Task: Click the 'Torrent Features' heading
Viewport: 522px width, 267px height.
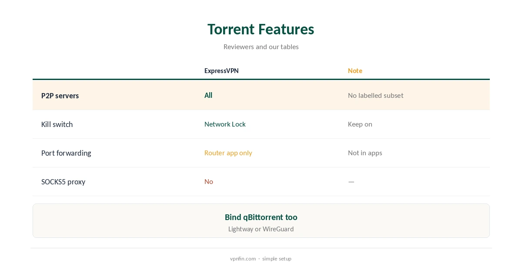Action: click(261, 29)
